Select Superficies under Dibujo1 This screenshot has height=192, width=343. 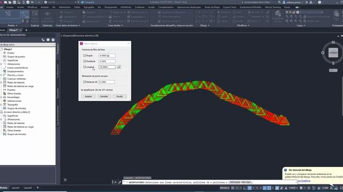tap(13, 60)
